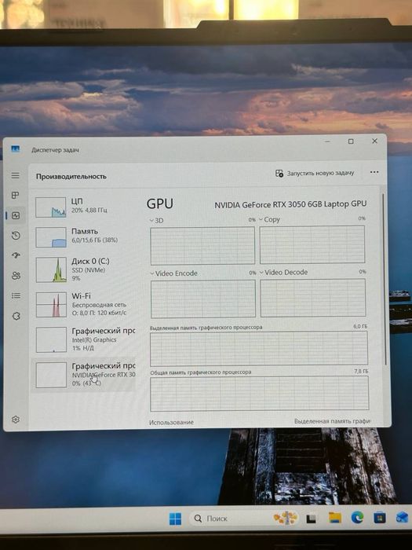Viewport: 412px width, 550px height.
Task: Open the three-dots more options menu
Action: click(374, 172)
